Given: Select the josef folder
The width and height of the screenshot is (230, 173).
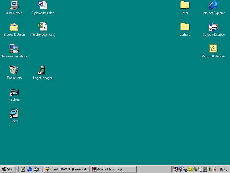Looking at the screenshot, I should 185,5.
